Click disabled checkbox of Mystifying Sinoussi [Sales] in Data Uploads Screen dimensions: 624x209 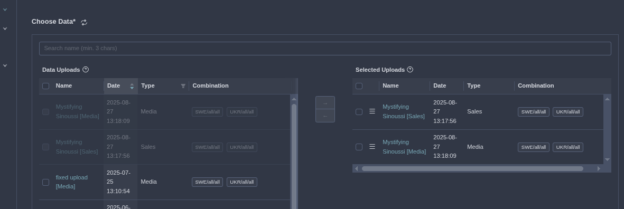pos(46,147)
